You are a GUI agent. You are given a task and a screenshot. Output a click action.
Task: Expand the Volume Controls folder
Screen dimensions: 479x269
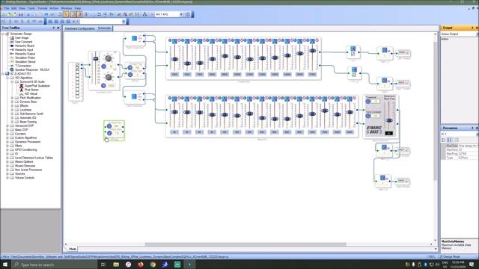click(x=7, y=178)
